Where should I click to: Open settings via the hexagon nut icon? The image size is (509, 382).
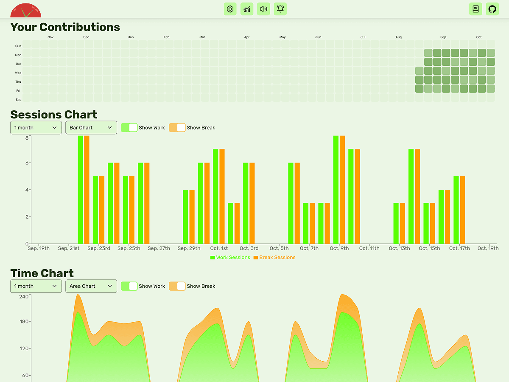230,9
